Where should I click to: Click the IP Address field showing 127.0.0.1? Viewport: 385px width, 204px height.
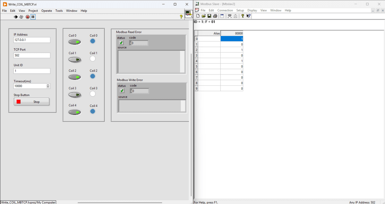coord(32,40)
